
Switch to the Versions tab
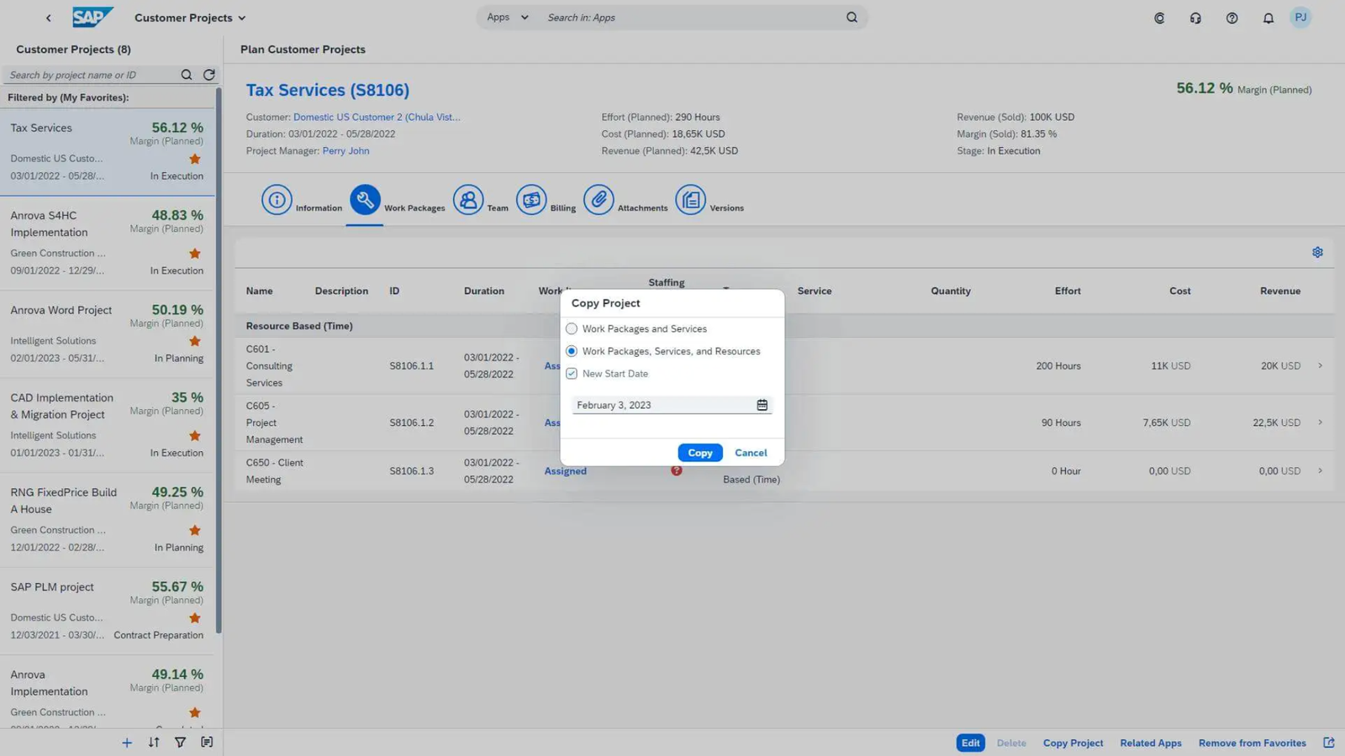(x=691, y=200)
